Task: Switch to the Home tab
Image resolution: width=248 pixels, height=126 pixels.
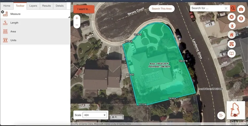Action: (7, 6)
